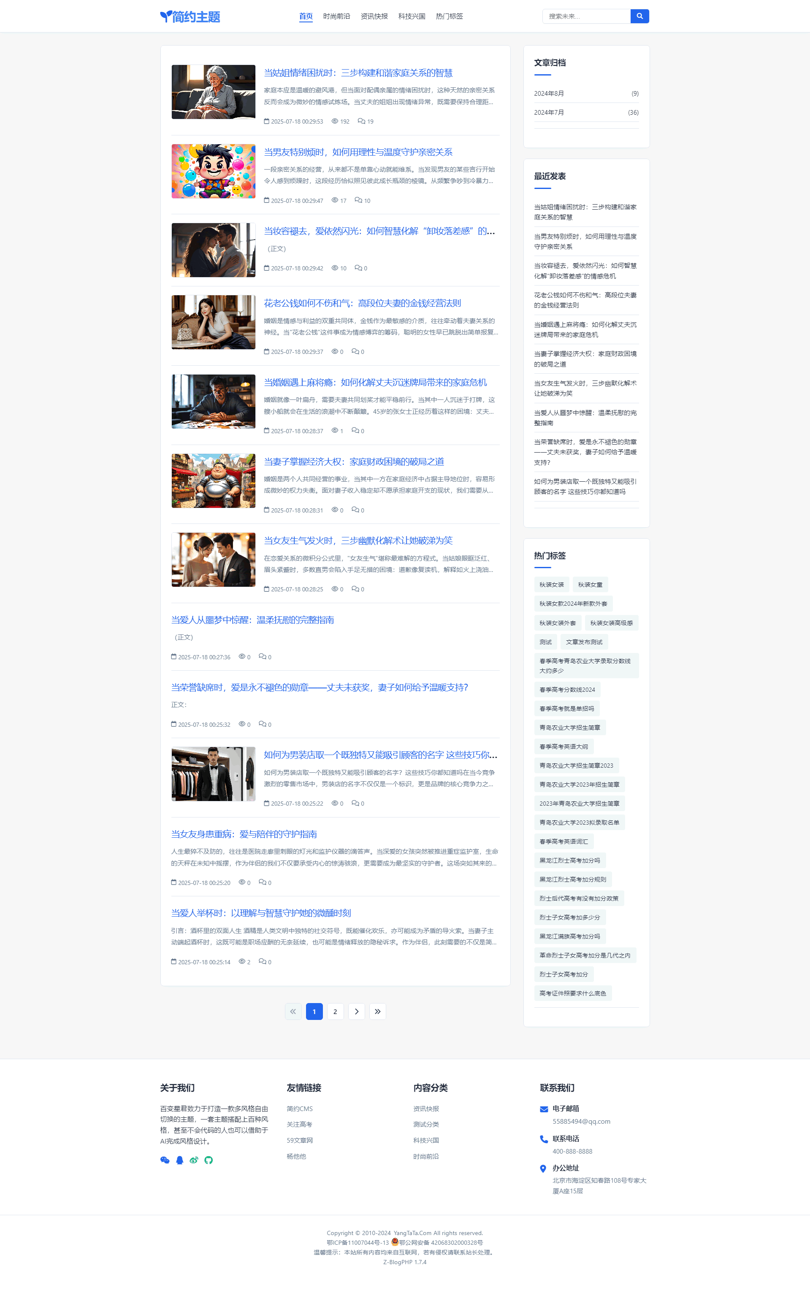810x1292 pixels.
Task: Click the comment icon showing 10 comments
Action: tap(358, 200)
